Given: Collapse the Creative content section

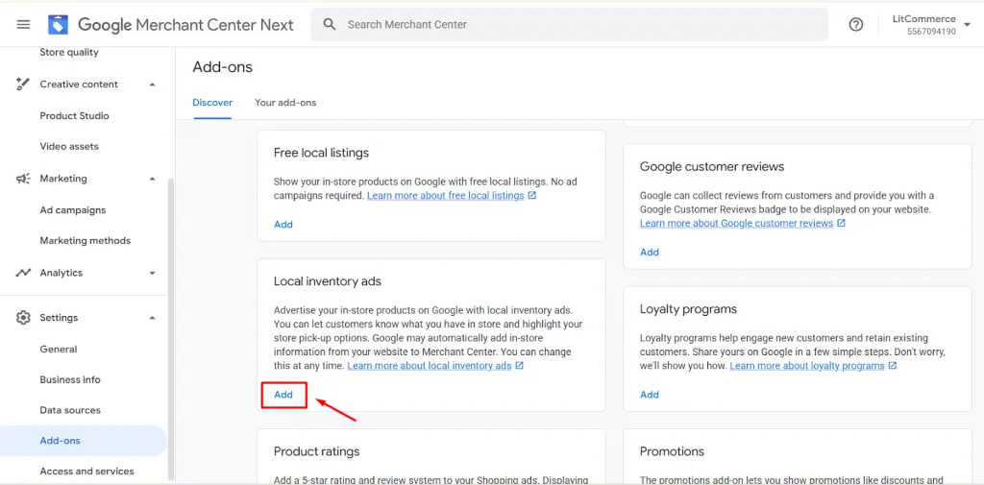Looking at the screenshot, I should (152, 85).
